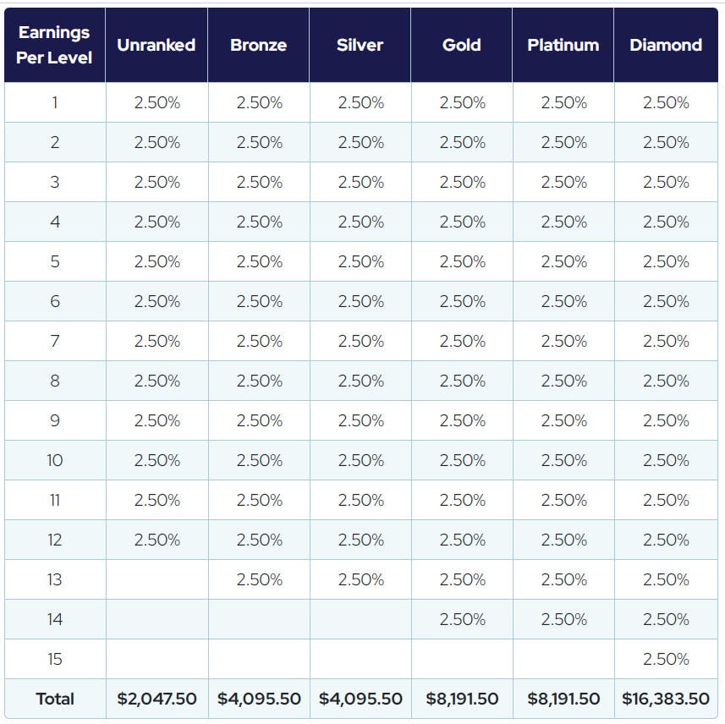Viewport: 725px width, 724px height.
Task: Click the level 1 row label
Action: tap(55, 102)
